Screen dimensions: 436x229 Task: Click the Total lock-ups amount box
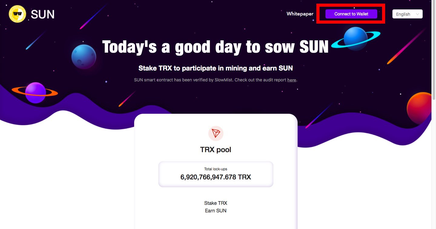click(216, 174)
